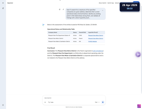Image resolution: width=142 pixels, height=109 pixels.
Task: Click the plus icon to add files
Action: (45, 102)
